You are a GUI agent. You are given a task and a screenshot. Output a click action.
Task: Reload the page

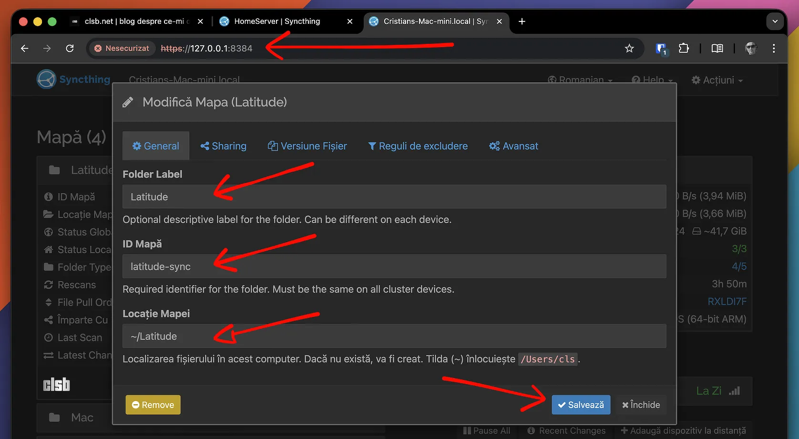(x=70, y=48)
